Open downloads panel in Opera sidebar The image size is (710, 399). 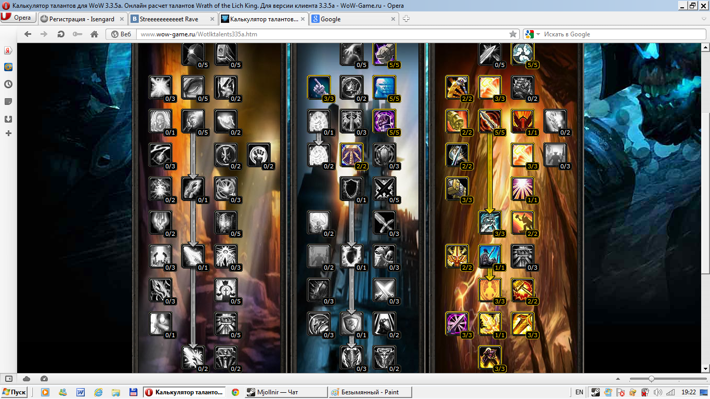coord(8,118)
